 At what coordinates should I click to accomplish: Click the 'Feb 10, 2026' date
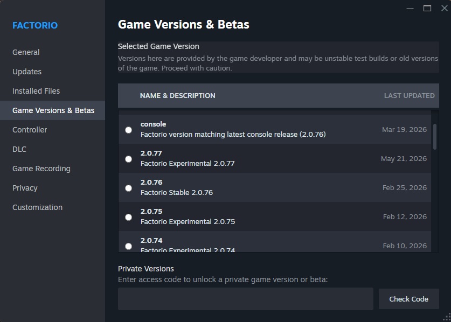405,246
